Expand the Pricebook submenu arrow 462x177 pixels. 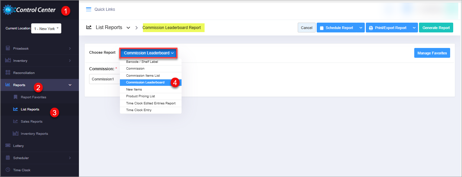(x=70, y=48)
